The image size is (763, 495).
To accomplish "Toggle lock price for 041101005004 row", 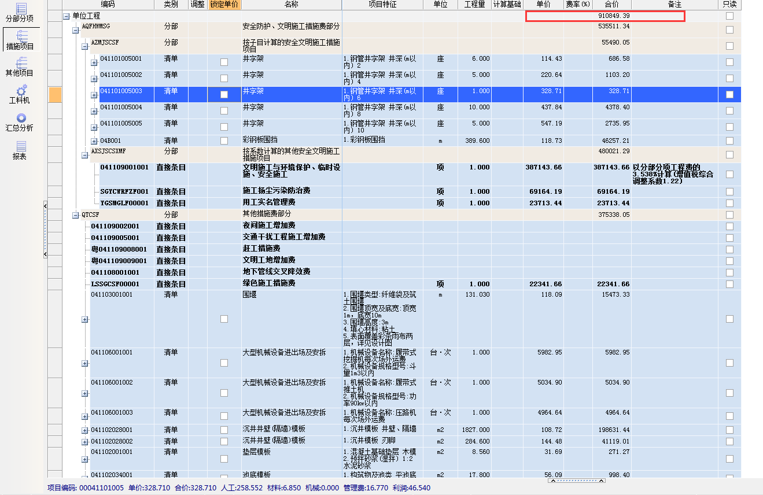I will (224, 110).
